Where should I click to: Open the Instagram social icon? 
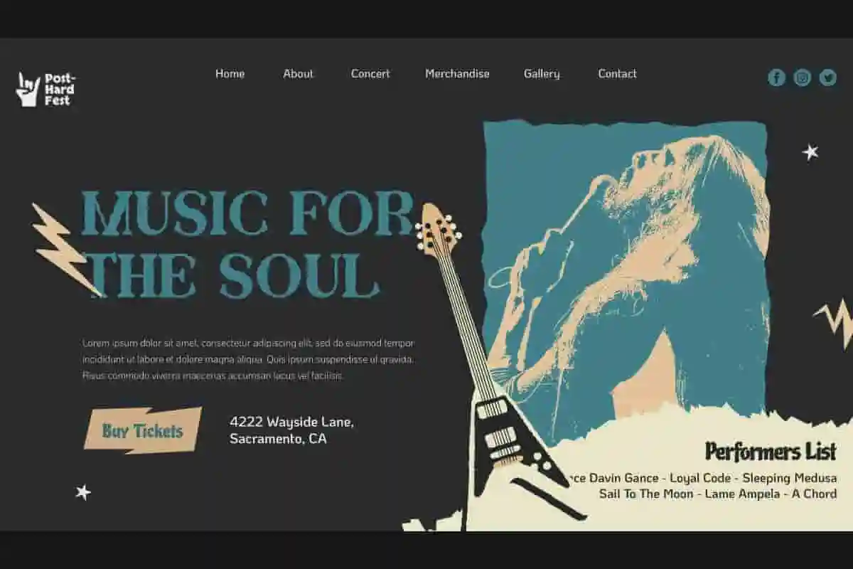(802, 78)
